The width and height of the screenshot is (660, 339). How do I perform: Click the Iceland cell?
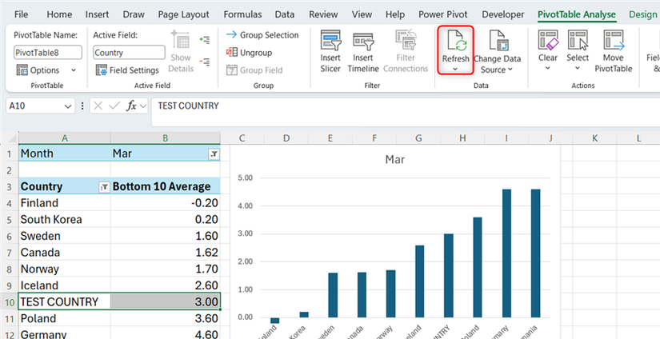pyautogui.click(x=65, y=285)
